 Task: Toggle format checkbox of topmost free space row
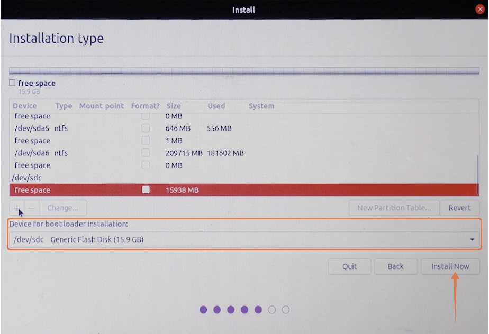(146, 116)
